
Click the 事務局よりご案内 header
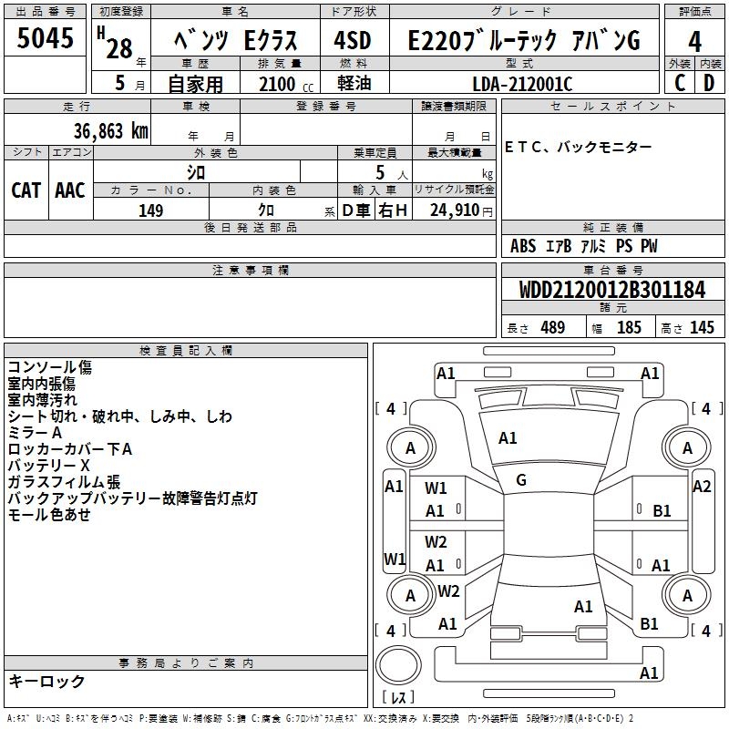pyautogui.click(x=186, y=663)
